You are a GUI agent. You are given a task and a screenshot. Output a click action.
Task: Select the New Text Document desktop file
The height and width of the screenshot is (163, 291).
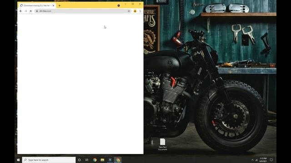[x=163, y=144]
